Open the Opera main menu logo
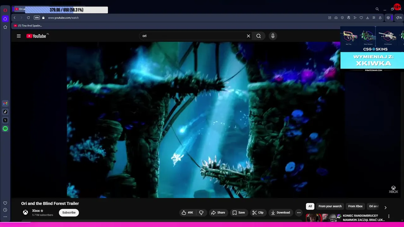404x227 pixels. pos(5,10)
